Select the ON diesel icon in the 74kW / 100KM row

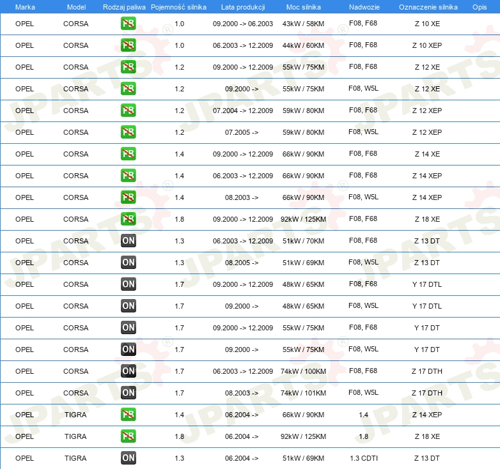click(128, 371)
